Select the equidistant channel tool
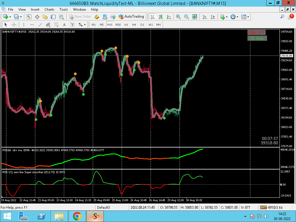Screen dimensions: 296x222 coord(48,25)
